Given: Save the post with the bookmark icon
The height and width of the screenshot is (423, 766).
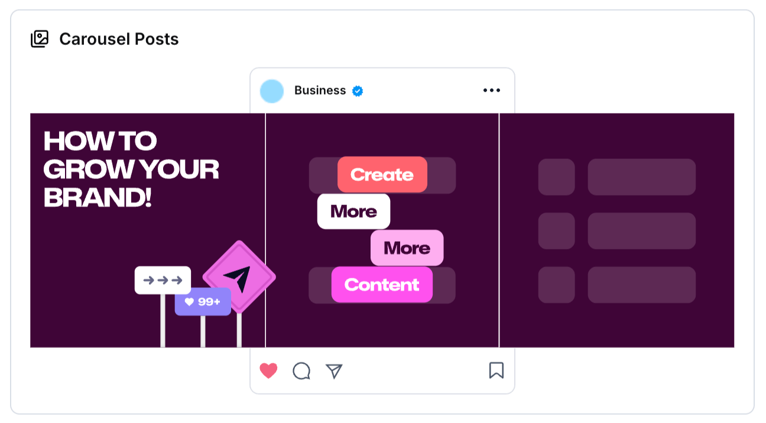Looking at the screenshot, I should [x=496, y=370].
